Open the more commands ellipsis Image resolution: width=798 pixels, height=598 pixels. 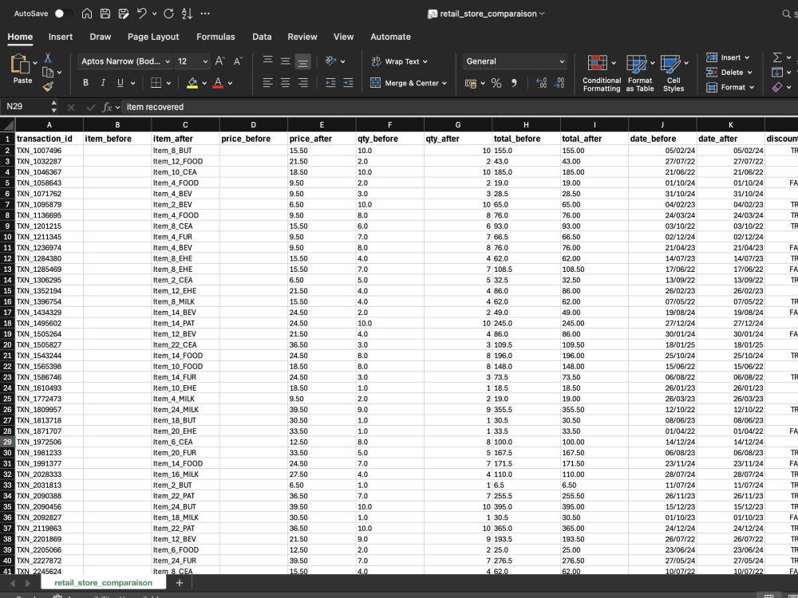[x=205, y=14]
